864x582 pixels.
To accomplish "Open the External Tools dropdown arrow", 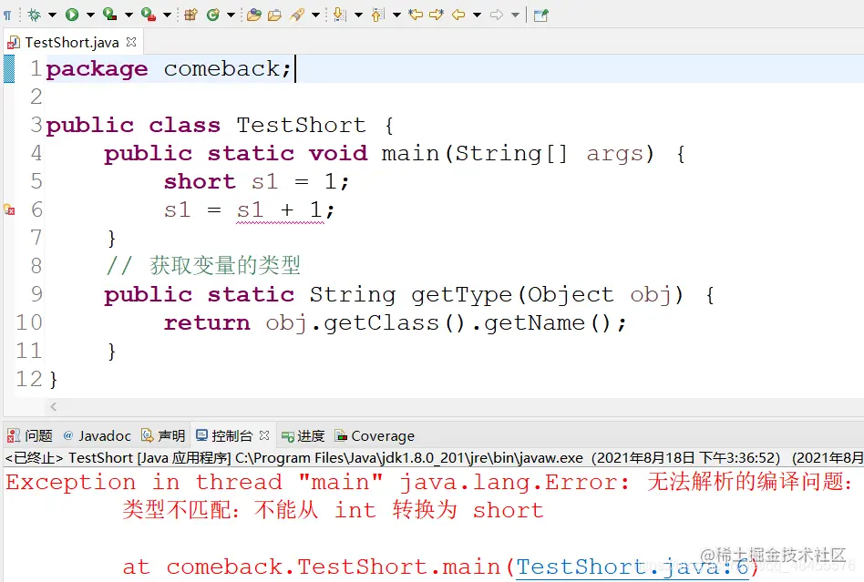I will pos(167,15).
